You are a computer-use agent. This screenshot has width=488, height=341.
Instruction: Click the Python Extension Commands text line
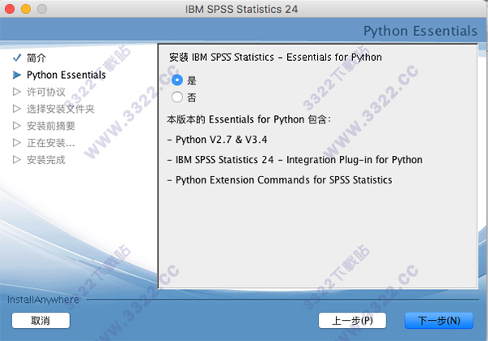280,179
